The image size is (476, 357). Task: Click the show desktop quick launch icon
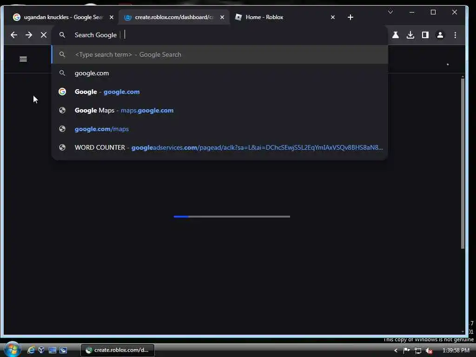coord(52,350)
